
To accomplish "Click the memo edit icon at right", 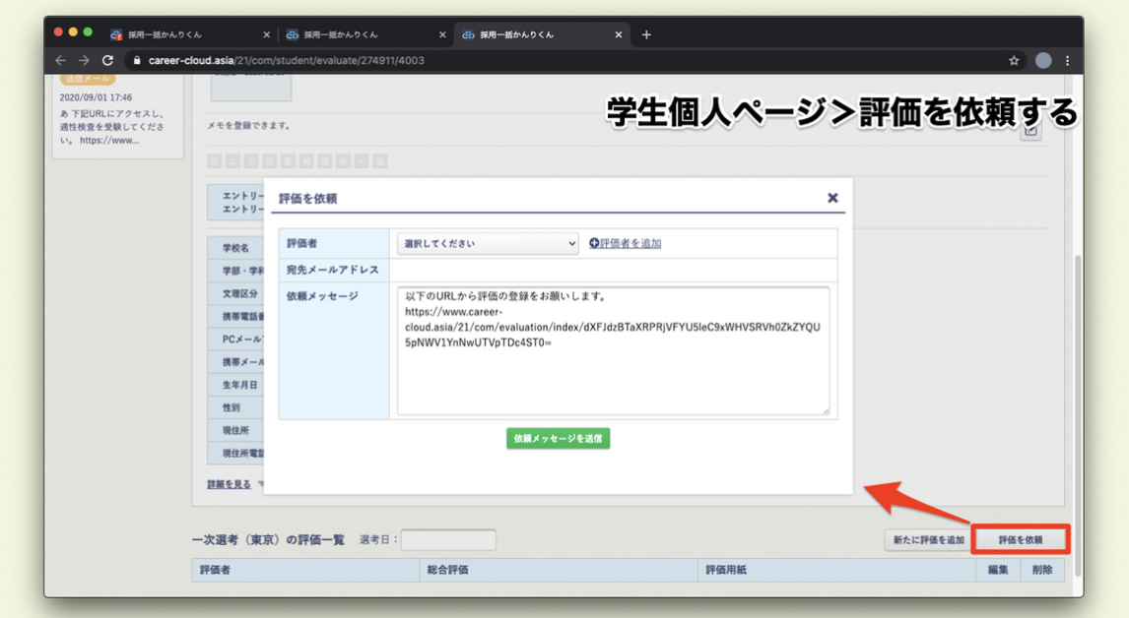I will click(1030, 130).
